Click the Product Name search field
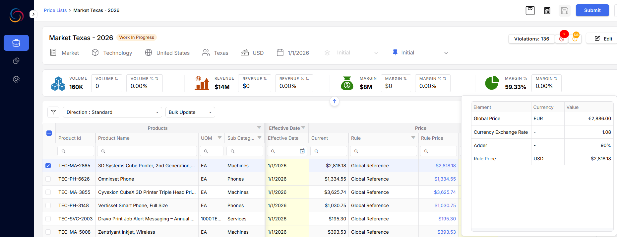The image size is (617, 237). coord(147,151)
